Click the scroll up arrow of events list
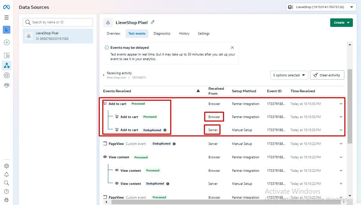Screen dimensions: 361x205 (350, 45)
